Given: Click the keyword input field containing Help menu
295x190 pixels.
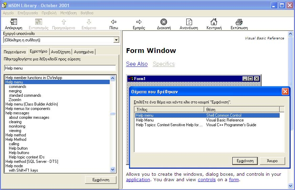Looking at the screenshot, I should pyautogui.click(x=60, y=68).
